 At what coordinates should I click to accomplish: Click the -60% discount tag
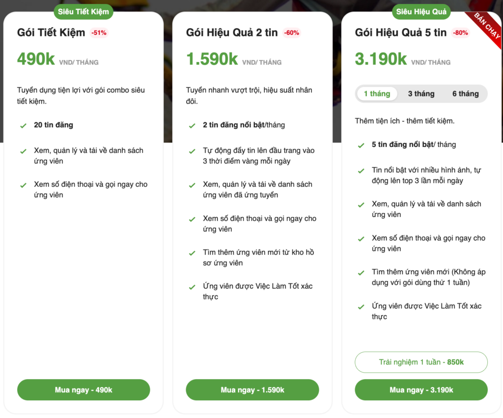click(291, 33)
